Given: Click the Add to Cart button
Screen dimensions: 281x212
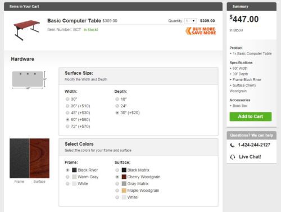Looking at the screenshot, I should click(251, 116).
